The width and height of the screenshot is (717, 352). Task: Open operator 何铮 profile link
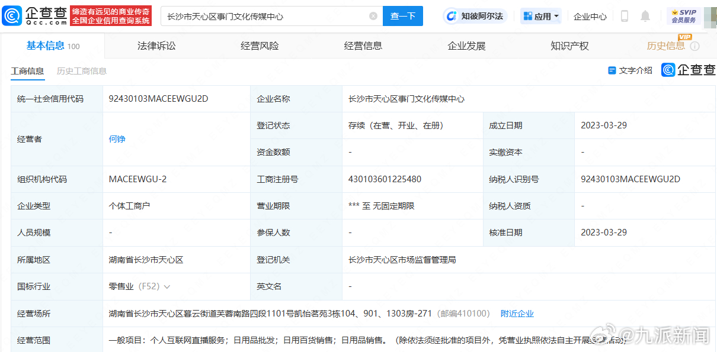117,139
